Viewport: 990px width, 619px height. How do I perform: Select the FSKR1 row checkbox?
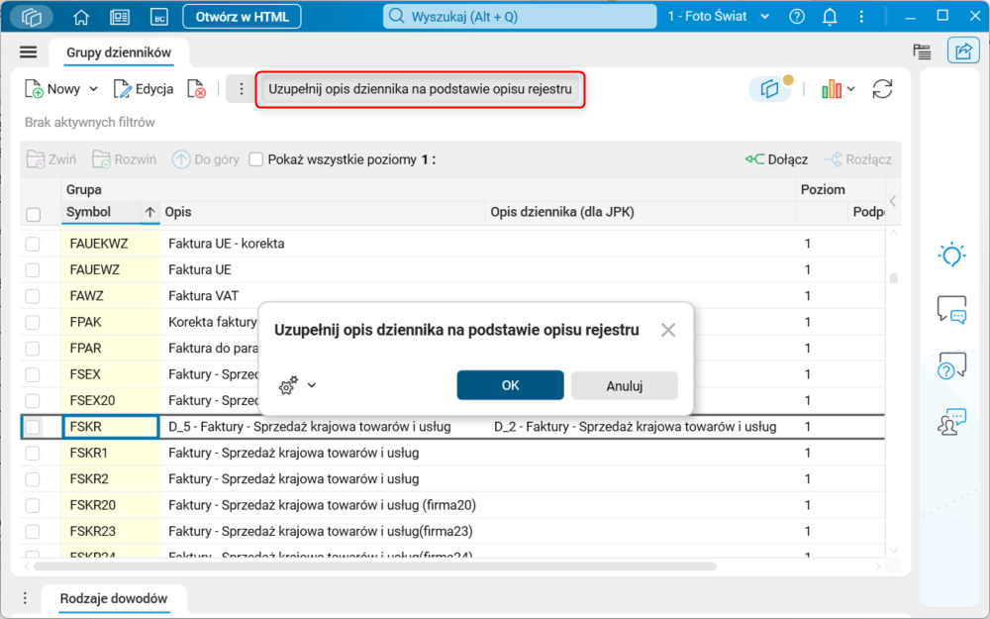click(x=33, y=453)
